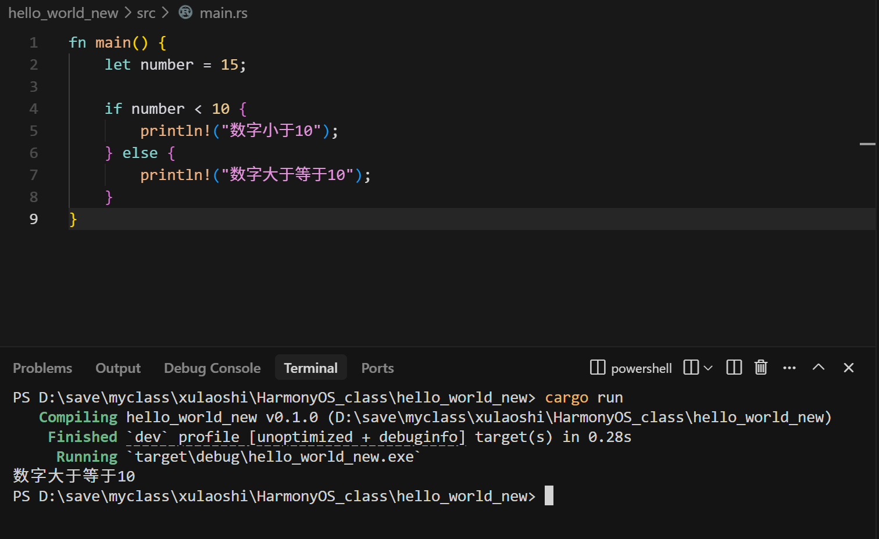The height and width of the screenshot is (539, 879).
Task: Click the '} else {' line
Action: (140, 153)
